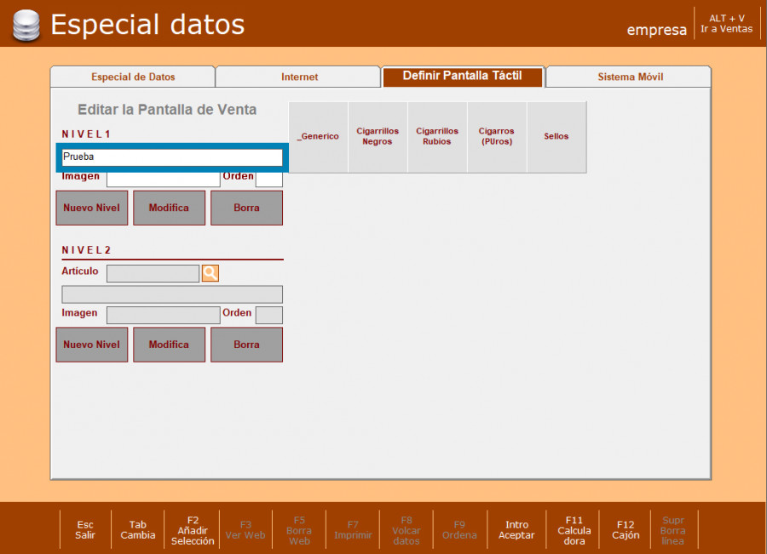Viewport: 767px width, 554px height.
Task: Click the magnifier search icon beside Artículo
Action: pos(210,273)
